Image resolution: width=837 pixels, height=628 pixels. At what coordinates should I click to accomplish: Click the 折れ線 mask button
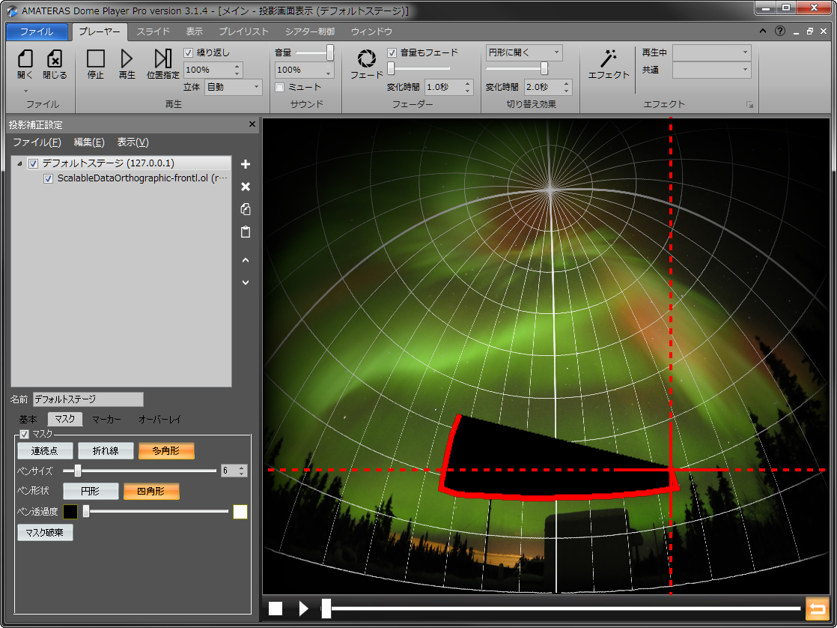click(x=106, y=450)
